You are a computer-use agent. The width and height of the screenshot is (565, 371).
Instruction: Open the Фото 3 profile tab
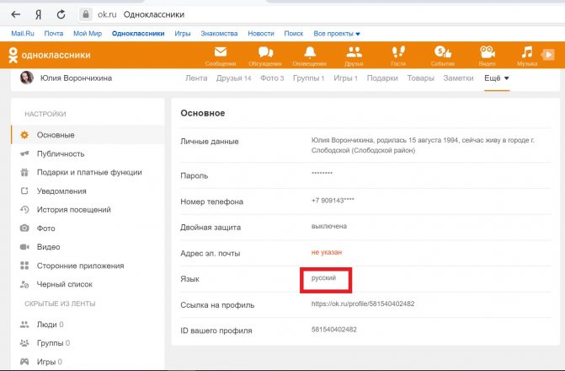(272, 78)
